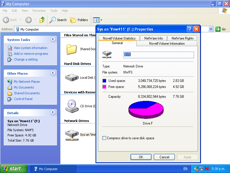The height and width of the screenshot is (173, 230).
Task: Open Back history dropdown arrow
Action: click(20, 20)
